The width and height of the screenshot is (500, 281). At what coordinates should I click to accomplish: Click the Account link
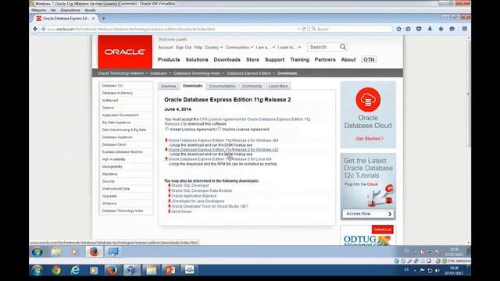166,48
